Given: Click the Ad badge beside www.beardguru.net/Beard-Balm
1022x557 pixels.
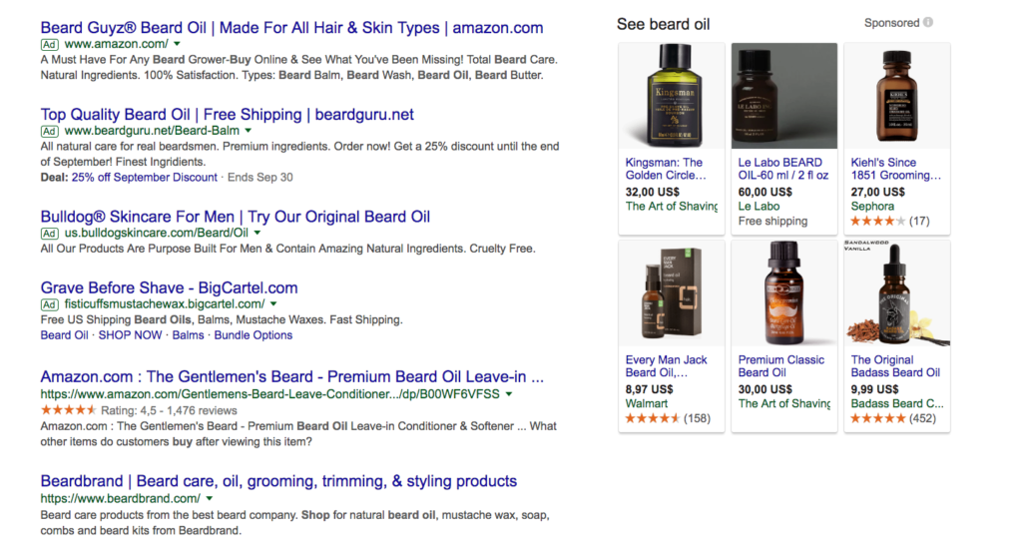Looking at the screenshot, I should pos(50,131).
